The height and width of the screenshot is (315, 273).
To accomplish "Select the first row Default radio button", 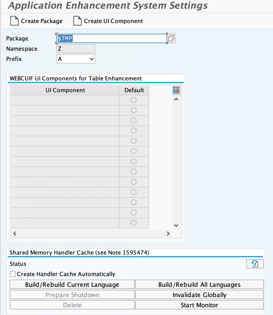I will [x=134, y=100].
